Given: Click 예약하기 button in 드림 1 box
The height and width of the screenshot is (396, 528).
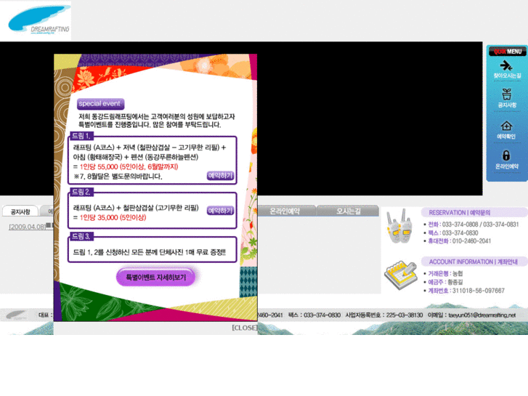Looking at the screenshot, I should click(x=220, y=176).
